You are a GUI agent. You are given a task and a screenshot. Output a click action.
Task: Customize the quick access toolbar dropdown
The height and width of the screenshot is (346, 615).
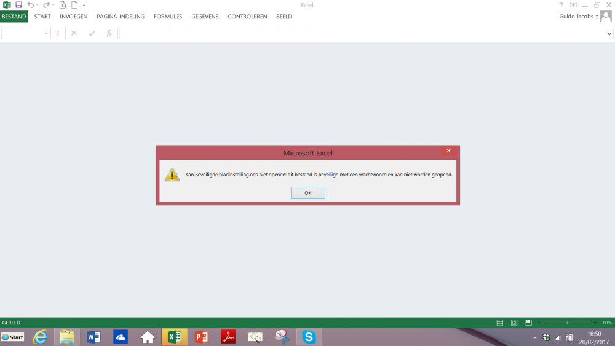coord(84,5)
